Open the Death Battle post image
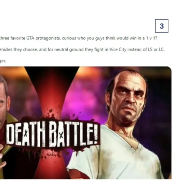The width and height of the screenshot is (180, 196). coord(86,123)
